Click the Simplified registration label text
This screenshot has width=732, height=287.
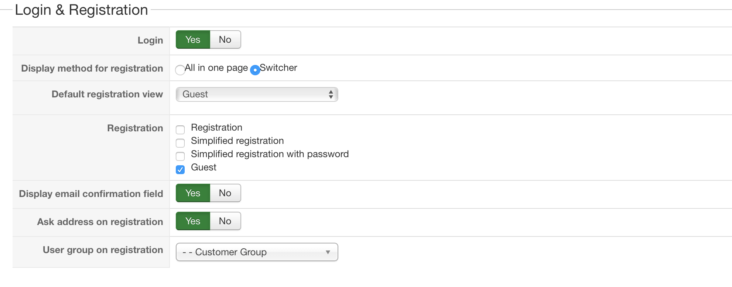pyautogui.click(x=237, y=141)
